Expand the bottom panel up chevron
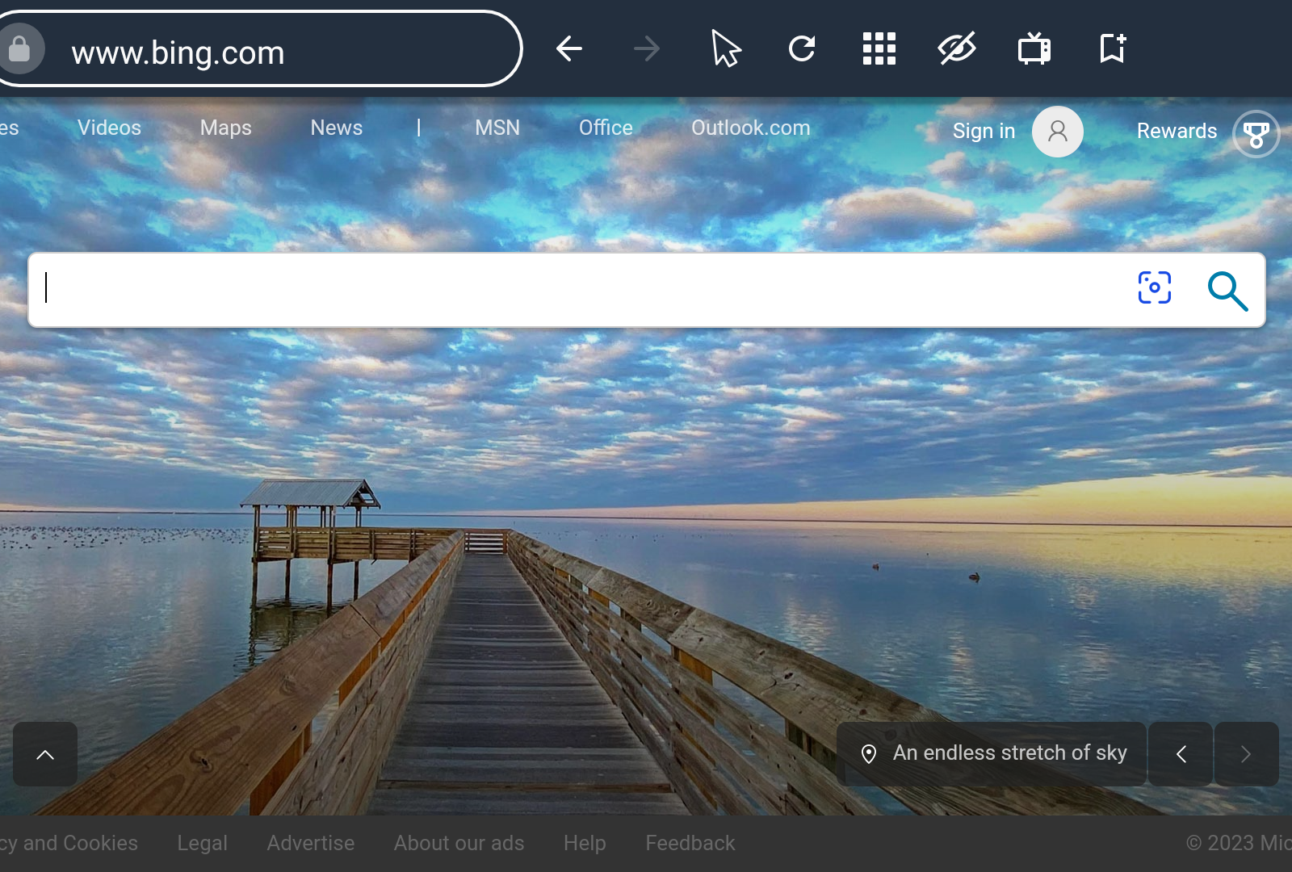Viewport: 1292px width, 872px height. [x=45, y=754]
